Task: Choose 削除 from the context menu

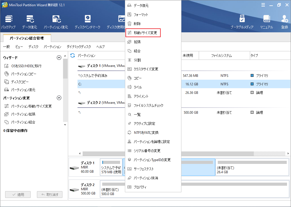Action: (153, 24)
